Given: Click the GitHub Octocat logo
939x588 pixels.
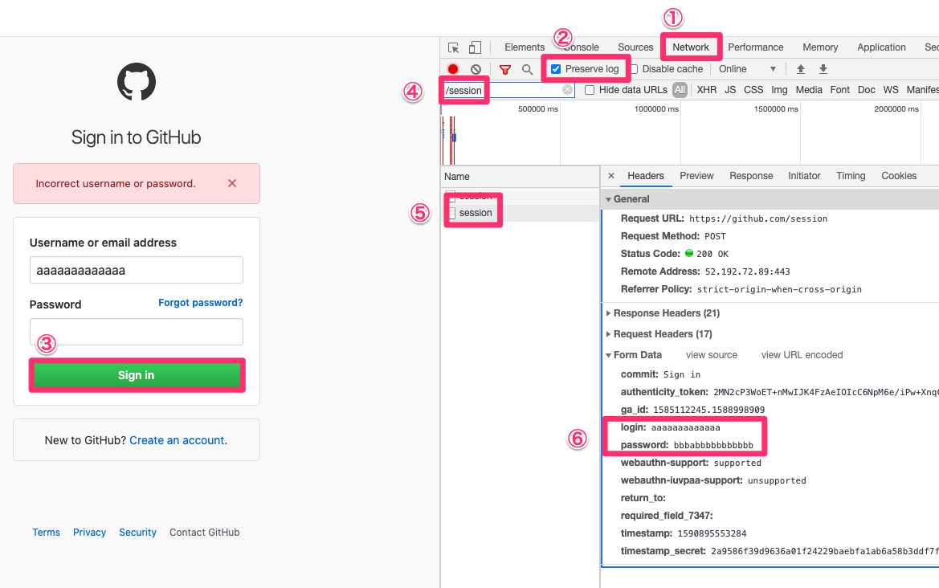Looking at the screenshot, I should pyautogui.click(x=137, y=82).
